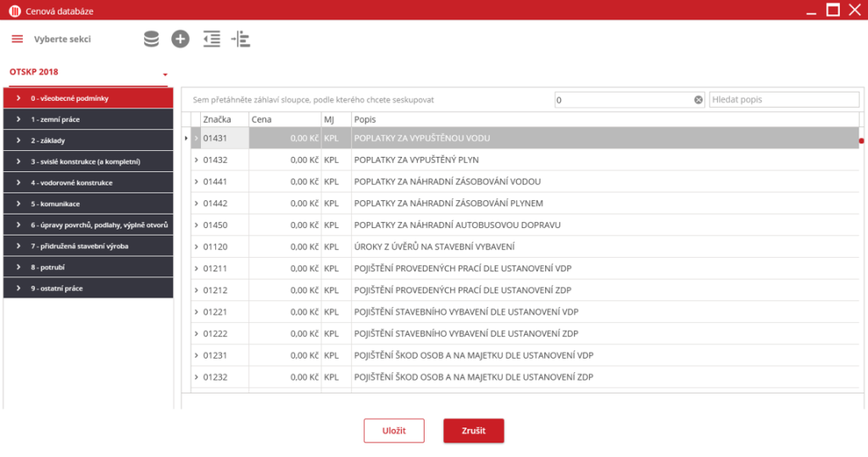Sort by the Značka column header
Image resolution: width=868 pixels, height=457 pixels.
(x=219, y=120)
